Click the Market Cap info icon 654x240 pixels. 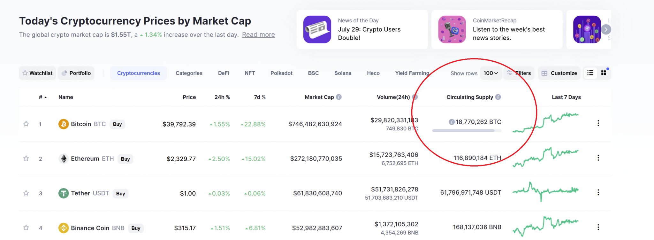[x=339, y=97]
